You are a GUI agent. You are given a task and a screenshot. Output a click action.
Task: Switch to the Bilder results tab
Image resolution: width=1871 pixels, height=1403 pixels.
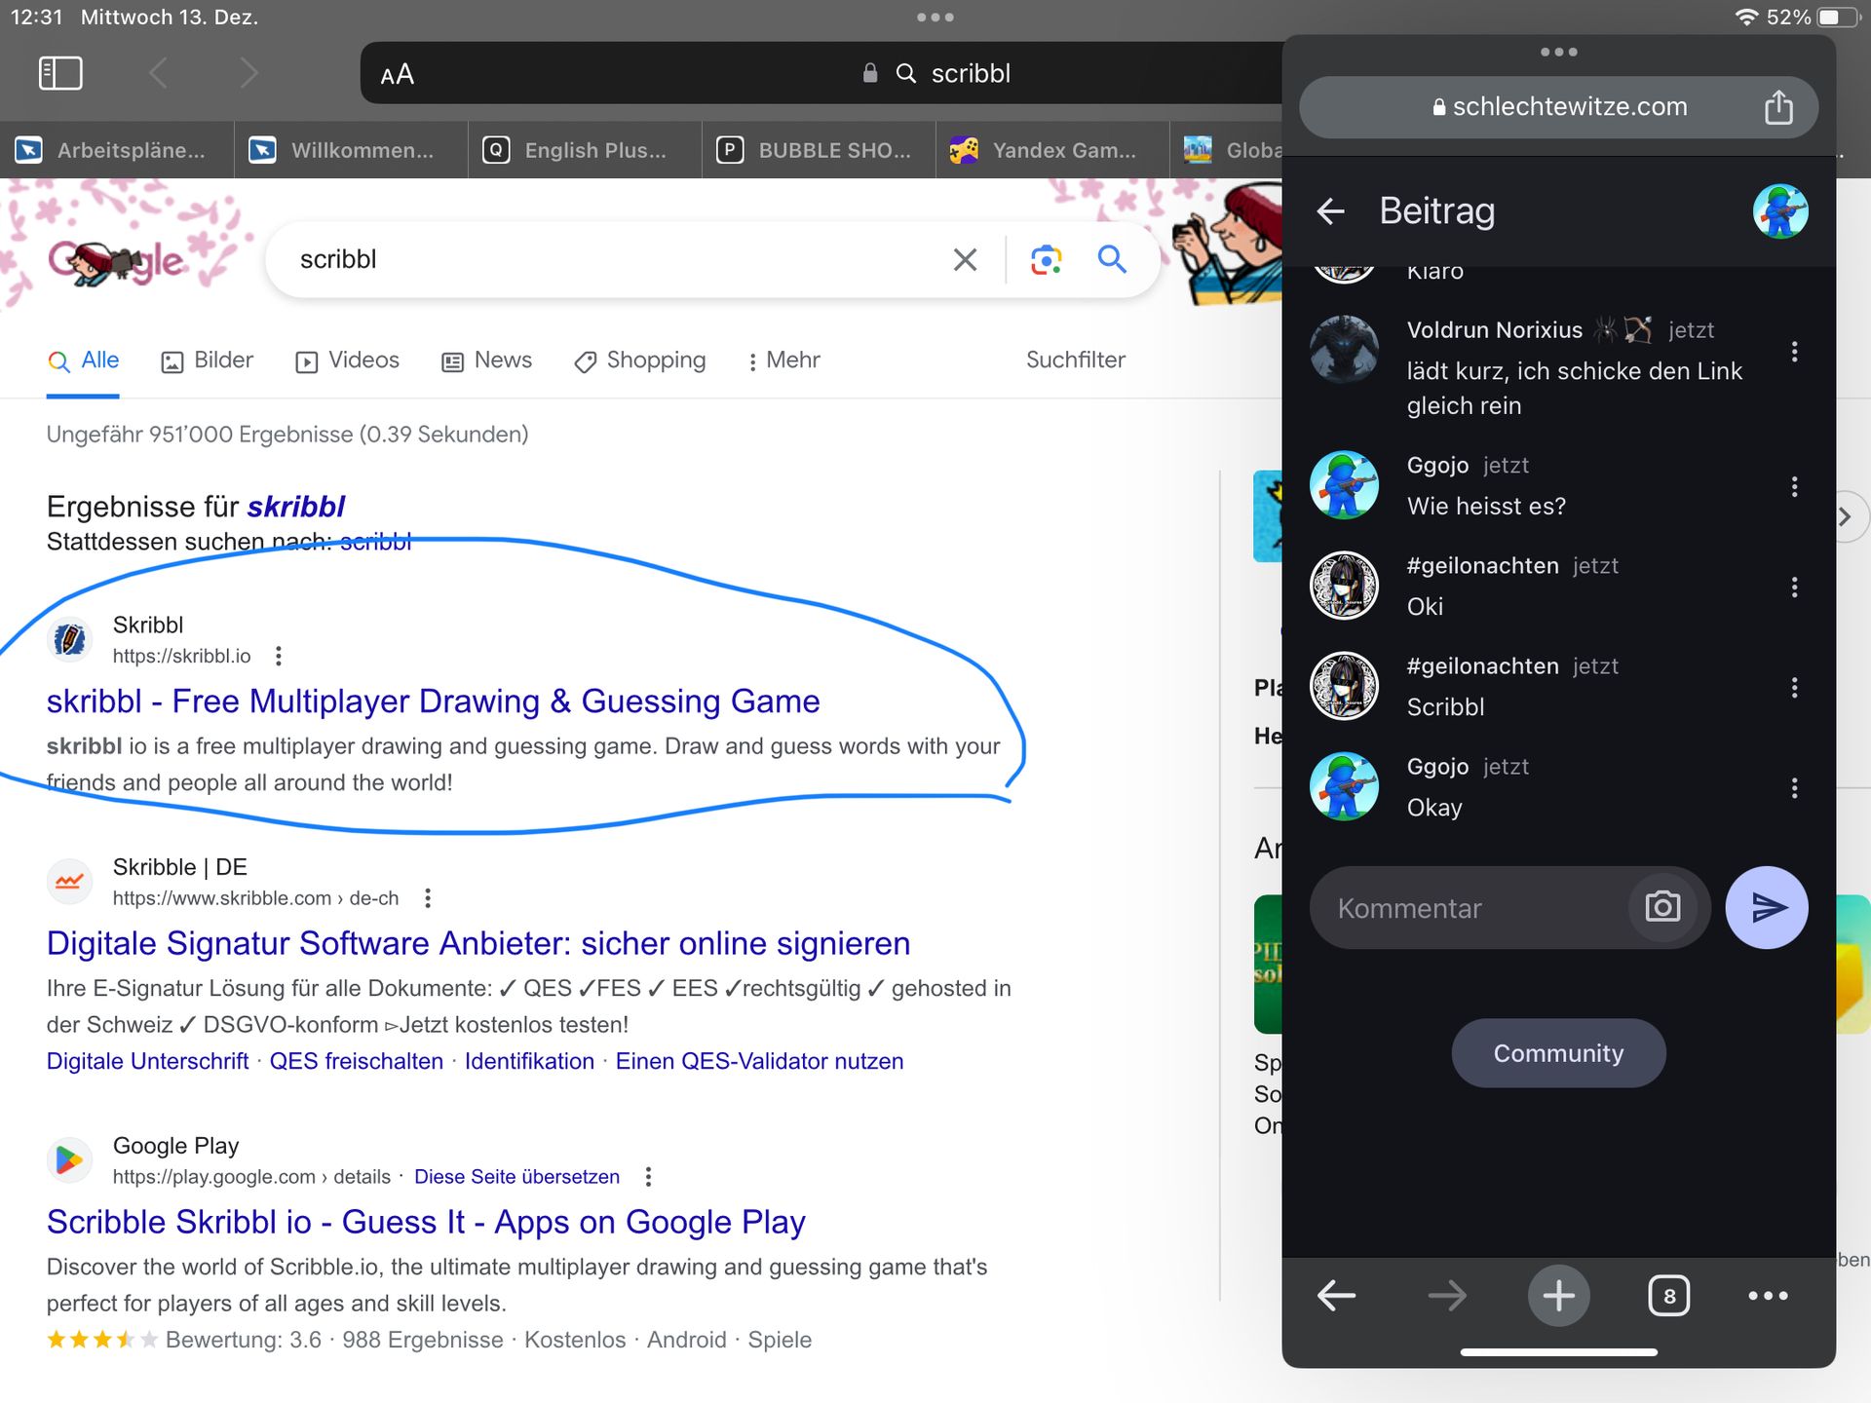[208, 360]
